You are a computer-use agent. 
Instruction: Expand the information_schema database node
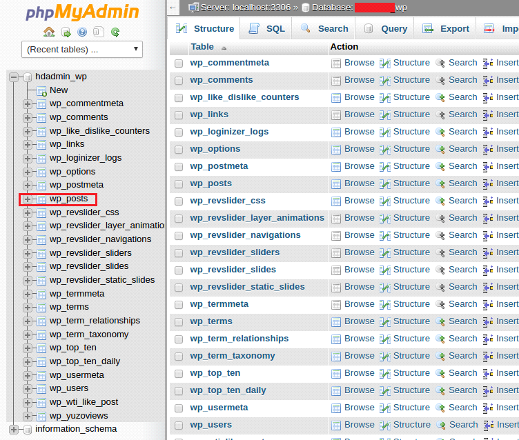click(x=14, y=429)
